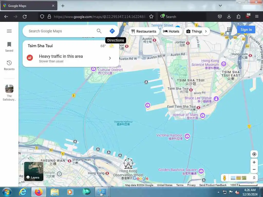Screen dimensions: 263x197
Task: Click the West Kowloon Cultural District marker
Action: click(x=93, y=69)
